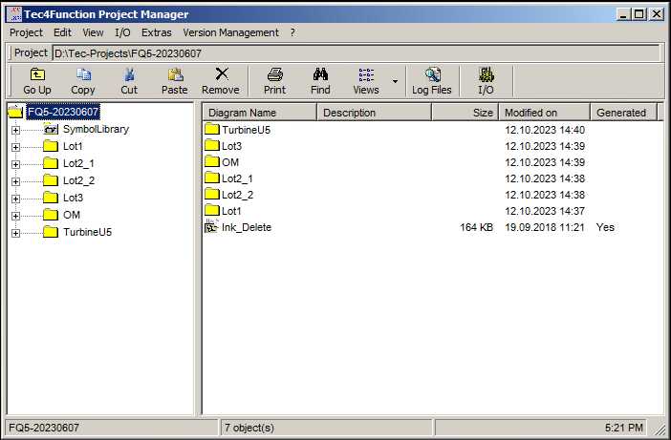This screenshot has height=440, width=671.
Task: Expand the Lot2_1 tree node
Action: (15, 164)
